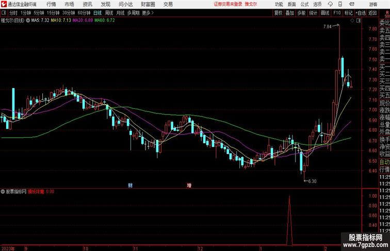Open the 功能 menu
Image resolution: width=390 pixels, height=251 pixels.
(x=279, y=4)
